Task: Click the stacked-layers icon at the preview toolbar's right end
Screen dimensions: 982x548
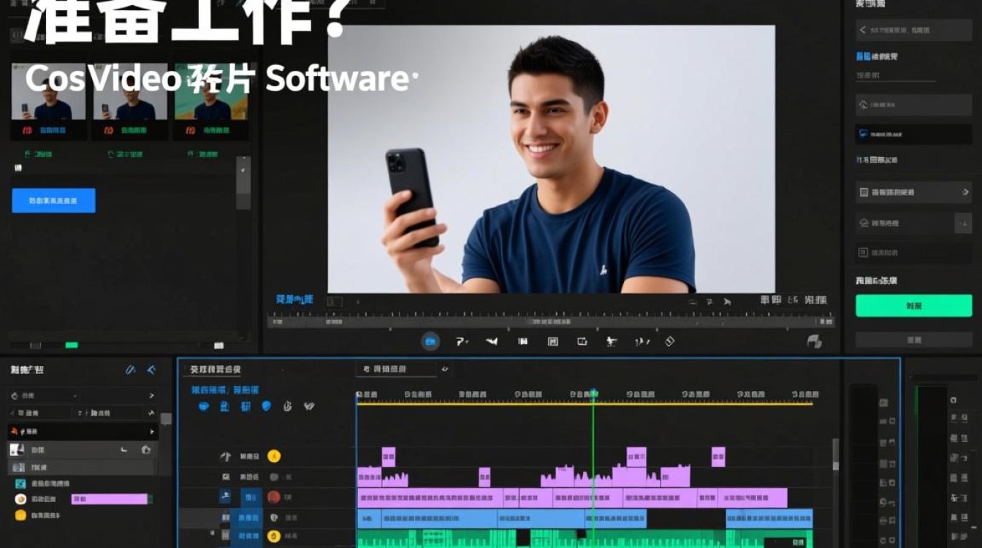Action: (814, 341)
